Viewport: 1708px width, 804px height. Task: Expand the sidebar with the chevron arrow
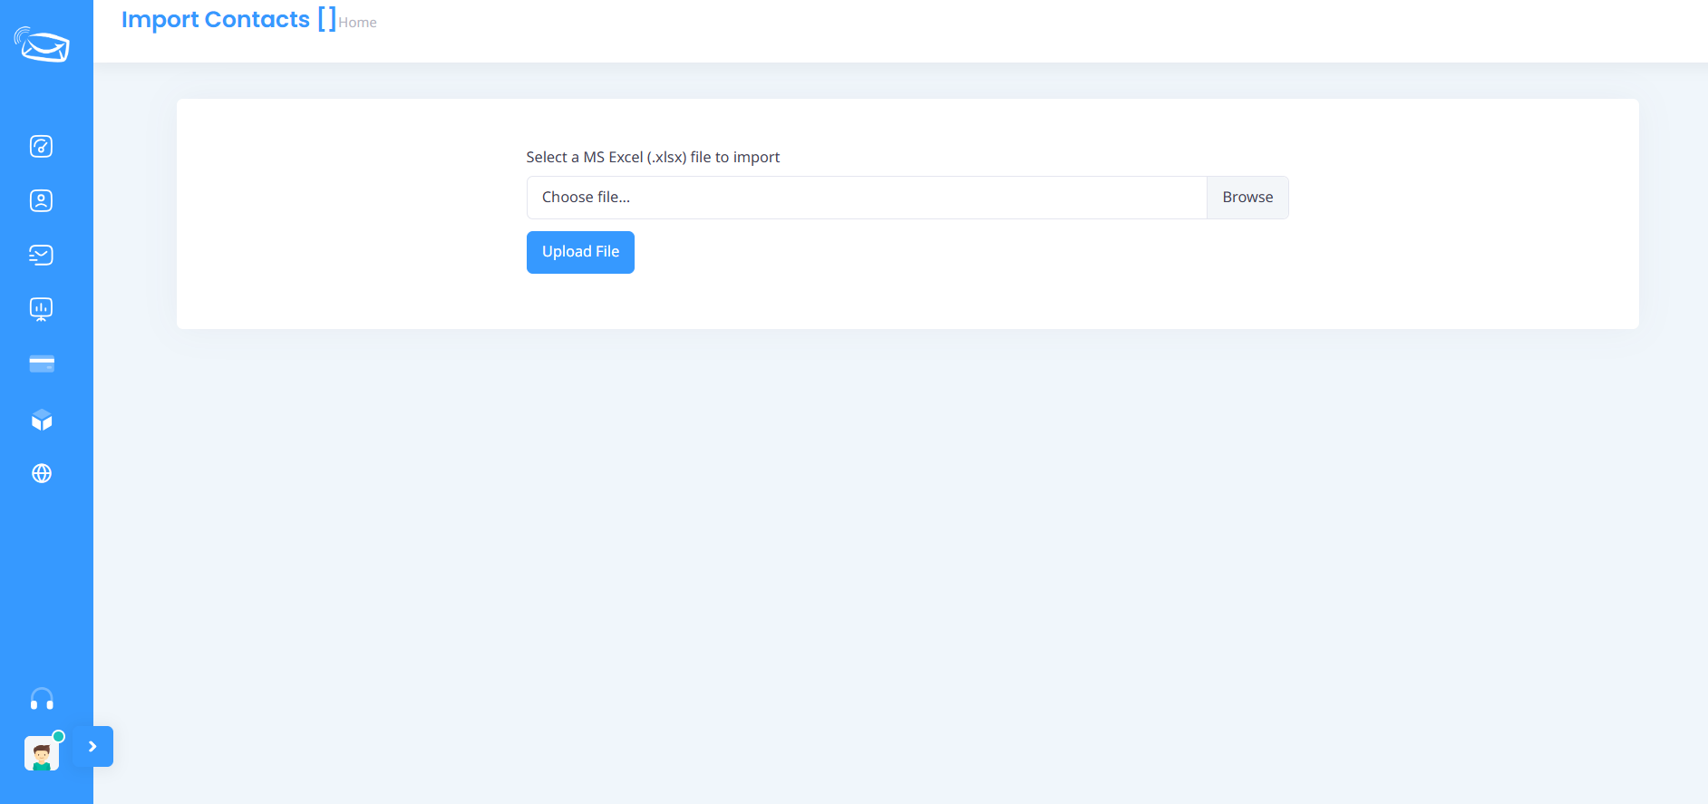tap(92, 747)
